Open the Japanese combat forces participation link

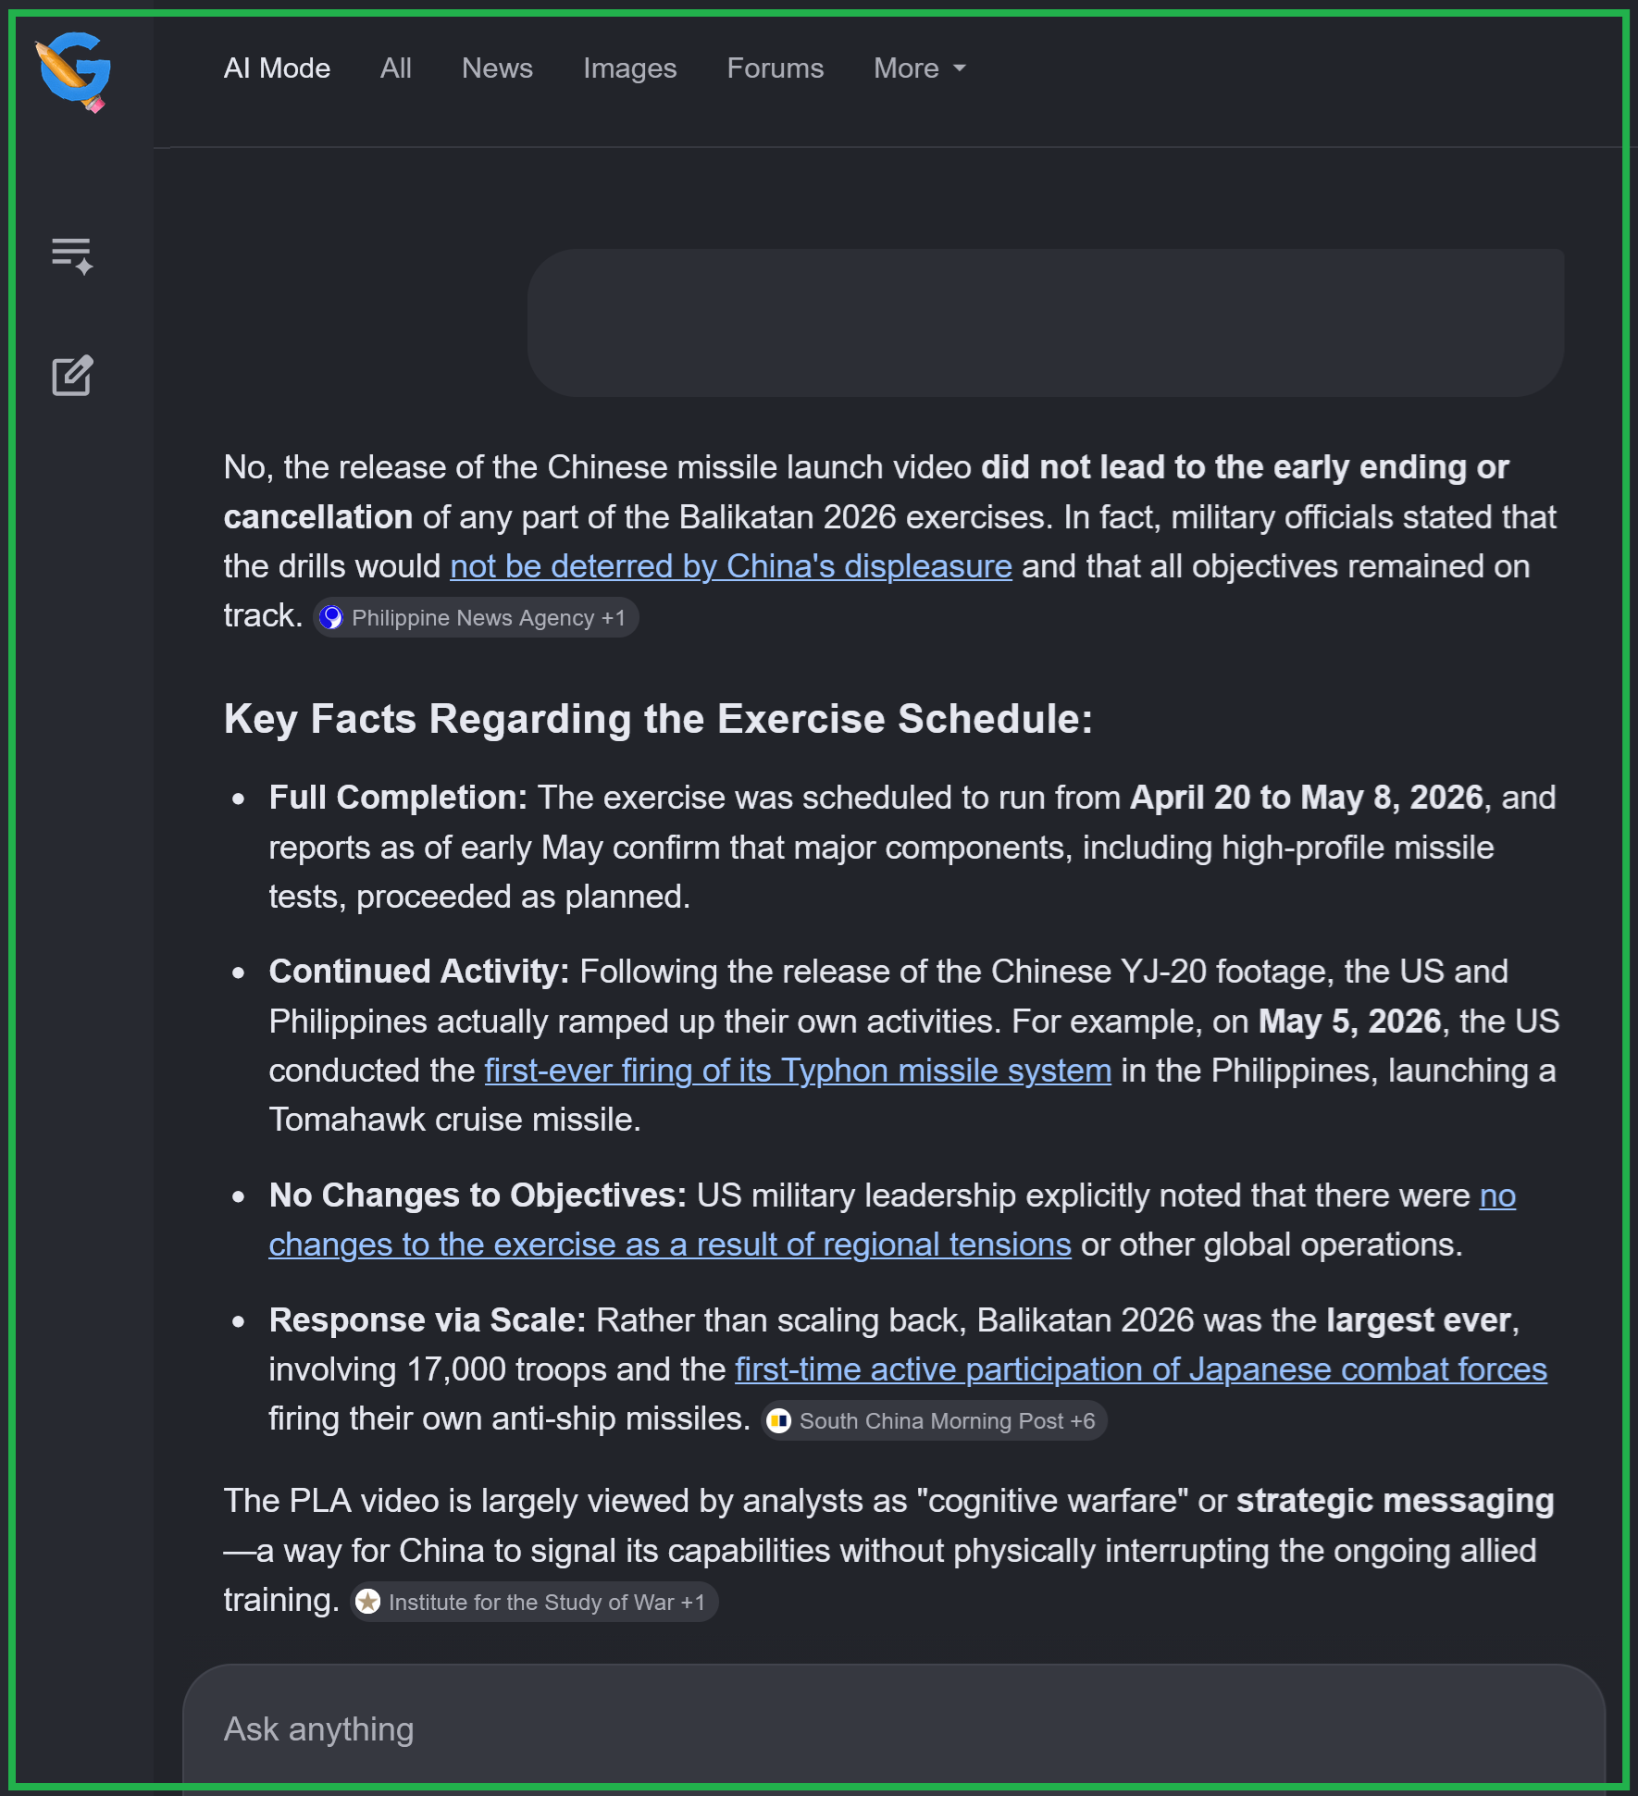1141,1369
